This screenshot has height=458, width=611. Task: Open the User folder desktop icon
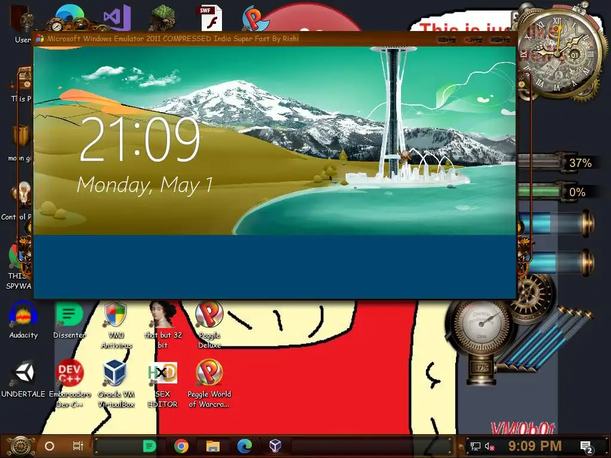[x=23, y=23]
